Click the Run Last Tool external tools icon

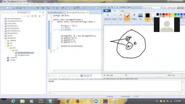coord(48,8)
